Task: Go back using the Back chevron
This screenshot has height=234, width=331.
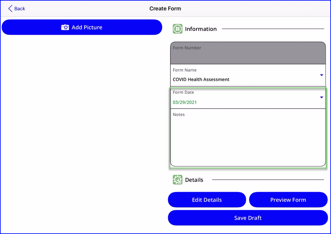Action: [10, 9]
